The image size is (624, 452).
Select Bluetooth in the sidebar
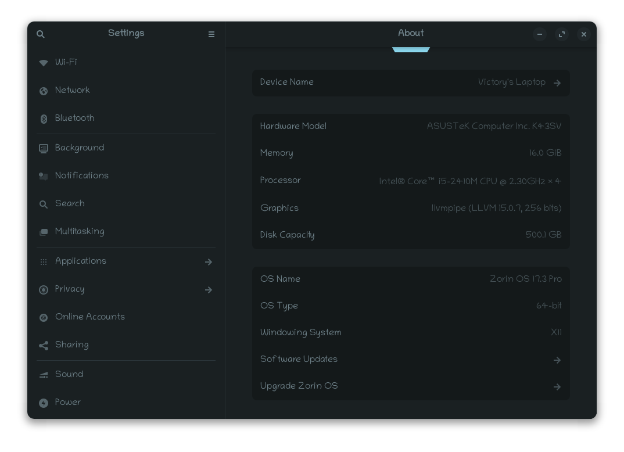[125, 119]
